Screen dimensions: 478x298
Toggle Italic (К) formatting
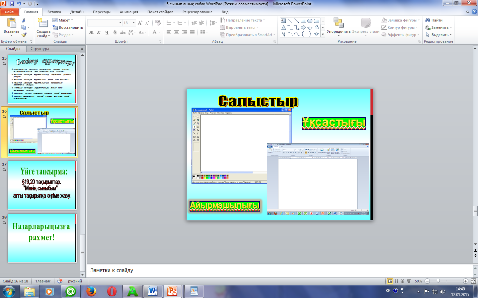tap(99, 32)
